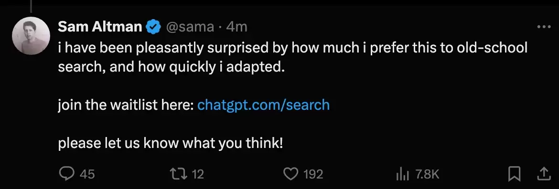This screenshot has height=189, width=559.
Task: Click the 192 likes count
Action: coord(313,174)
